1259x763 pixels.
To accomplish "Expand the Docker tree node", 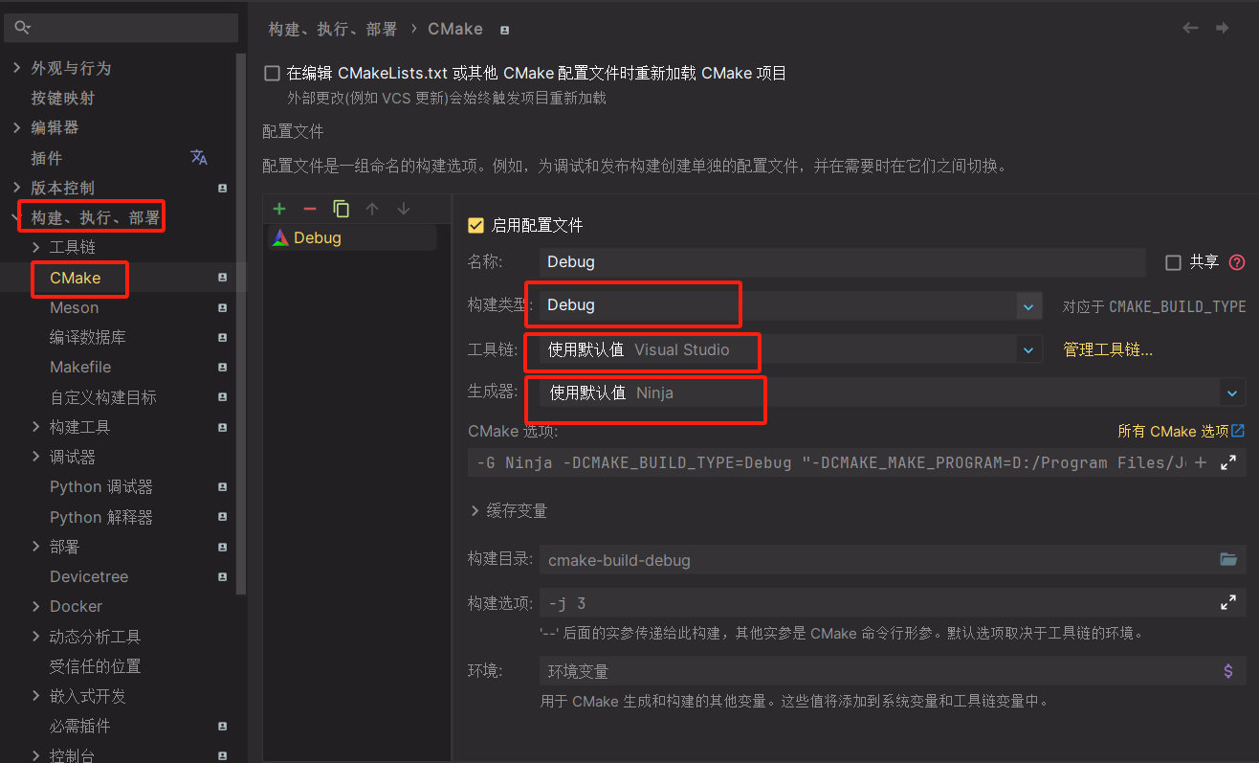I will point(35,607).
